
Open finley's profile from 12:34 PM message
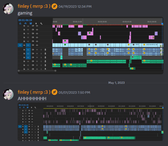pos(34,6)
